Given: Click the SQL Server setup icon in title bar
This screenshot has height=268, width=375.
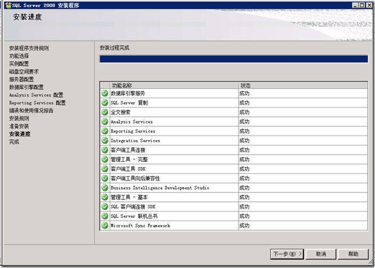Looking at the screenshot, I should 8,5.
